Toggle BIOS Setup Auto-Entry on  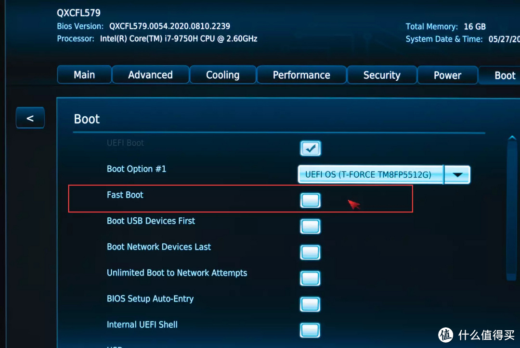point(310,304)
